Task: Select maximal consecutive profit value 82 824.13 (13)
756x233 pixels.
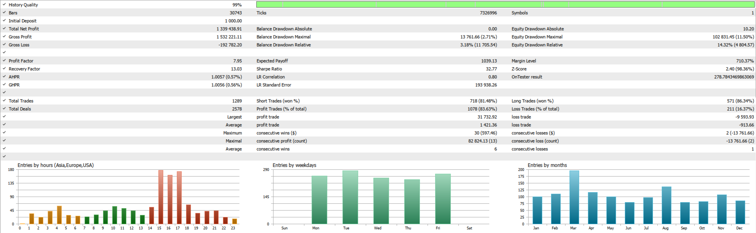Action: pyautogui.click(x=482, y=141)
